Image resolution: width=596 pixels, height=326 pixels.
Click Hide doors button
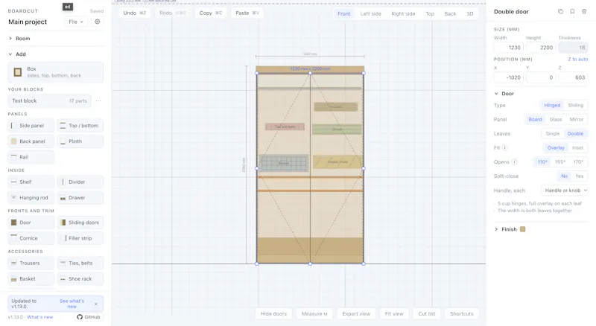pyautogui.click(x=273, y=314)
